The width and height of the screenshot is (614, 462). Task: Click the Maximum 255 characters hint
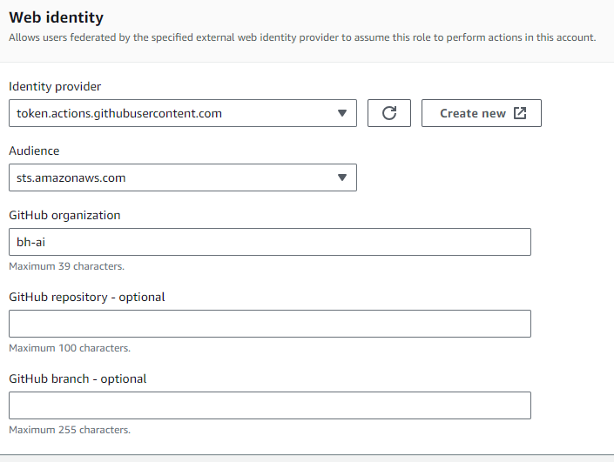[x=69, y=430]
